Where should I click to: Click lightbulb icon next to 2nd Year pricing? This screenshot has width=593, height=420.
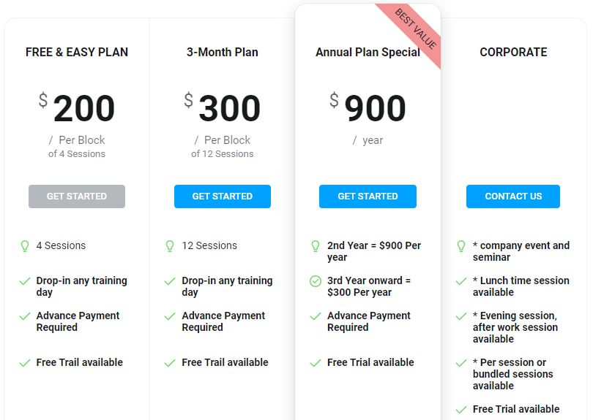(316, 246)
